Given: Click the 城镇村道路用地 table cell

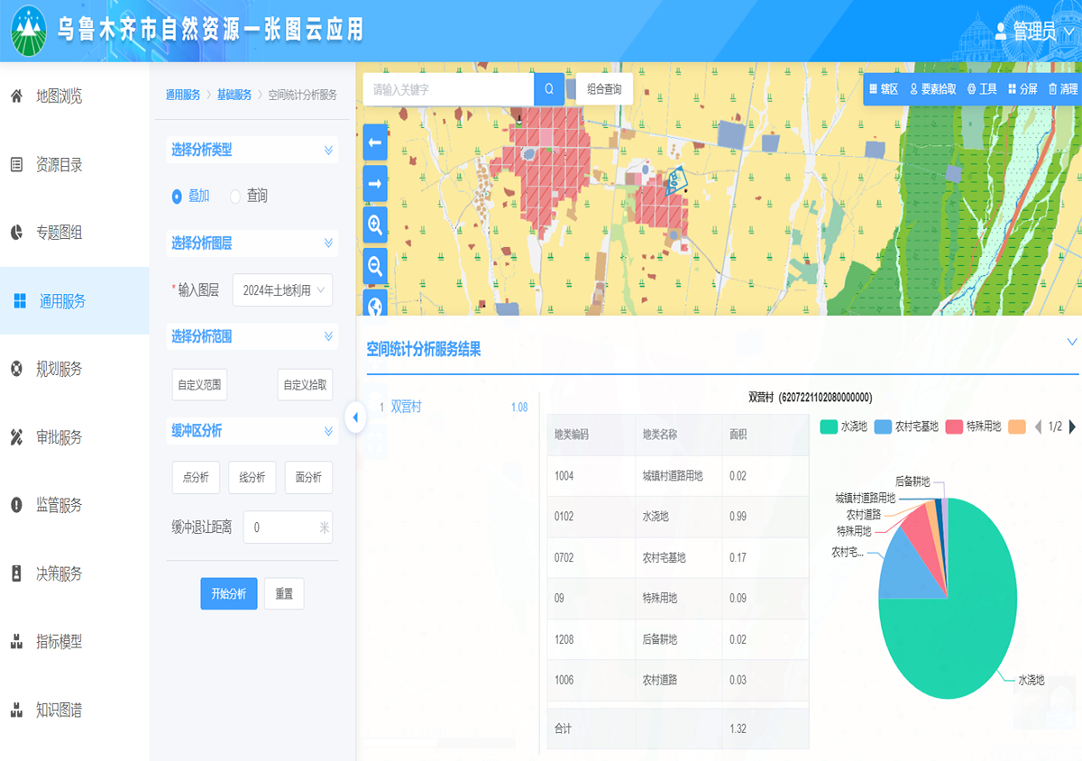Looking at the screenshot, I should pos(679,476).
